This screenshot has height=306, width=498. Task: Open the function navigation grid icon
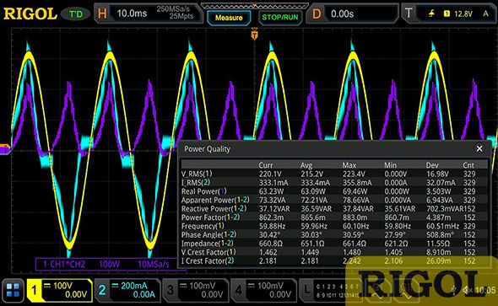(x=13, y=291)
